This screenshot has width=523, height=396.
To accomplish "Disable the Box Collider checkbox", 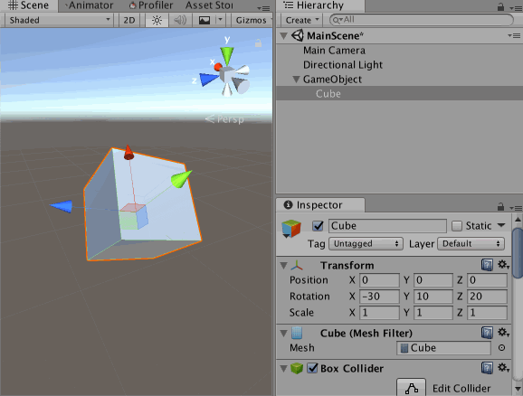I will 312,368.
